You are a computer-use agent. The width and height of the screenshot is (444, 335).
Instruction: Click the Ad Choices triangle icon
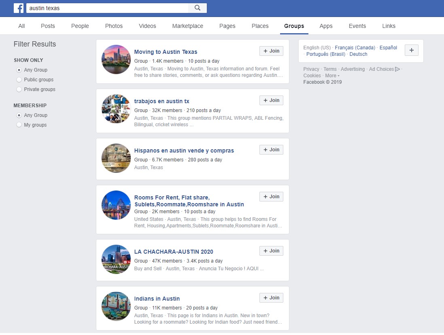click(x=397, y=69)
